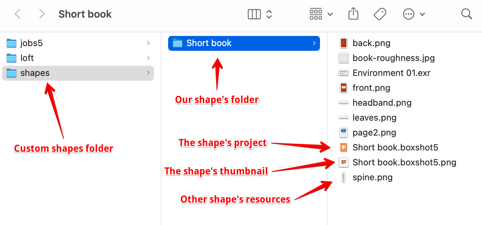Viewport: 482px width, 225px height.
Task: Select the jobs5 folder
Action: (31, 43)
